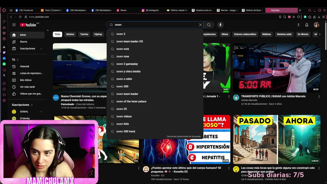The width and height of the screenshot is (327, 184).
Task: Reload the page
Action: point(20,17)
